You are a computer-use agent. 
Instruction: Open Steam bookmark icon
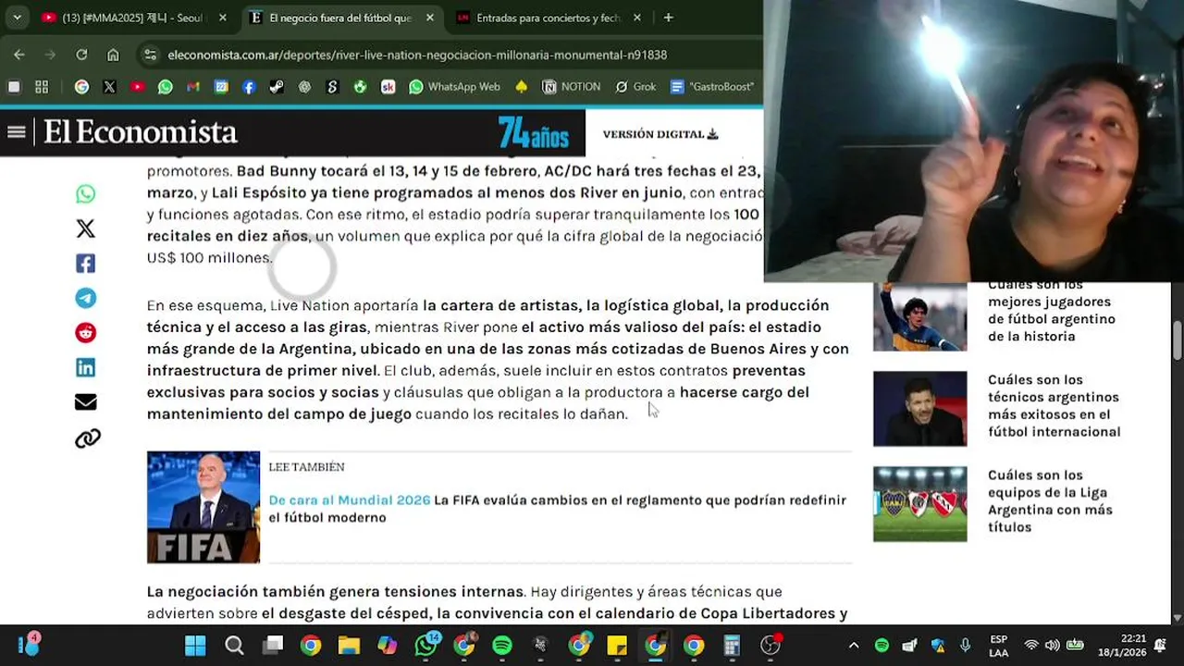[x=277, y=87]
